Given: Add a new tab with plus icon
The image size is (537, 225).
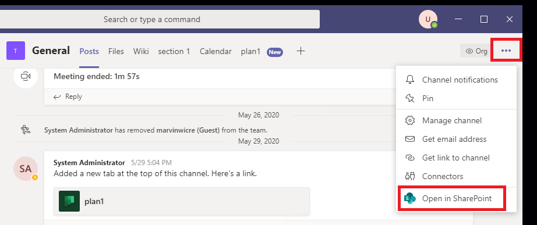Looking at the screenshot, I should point(301,51).
